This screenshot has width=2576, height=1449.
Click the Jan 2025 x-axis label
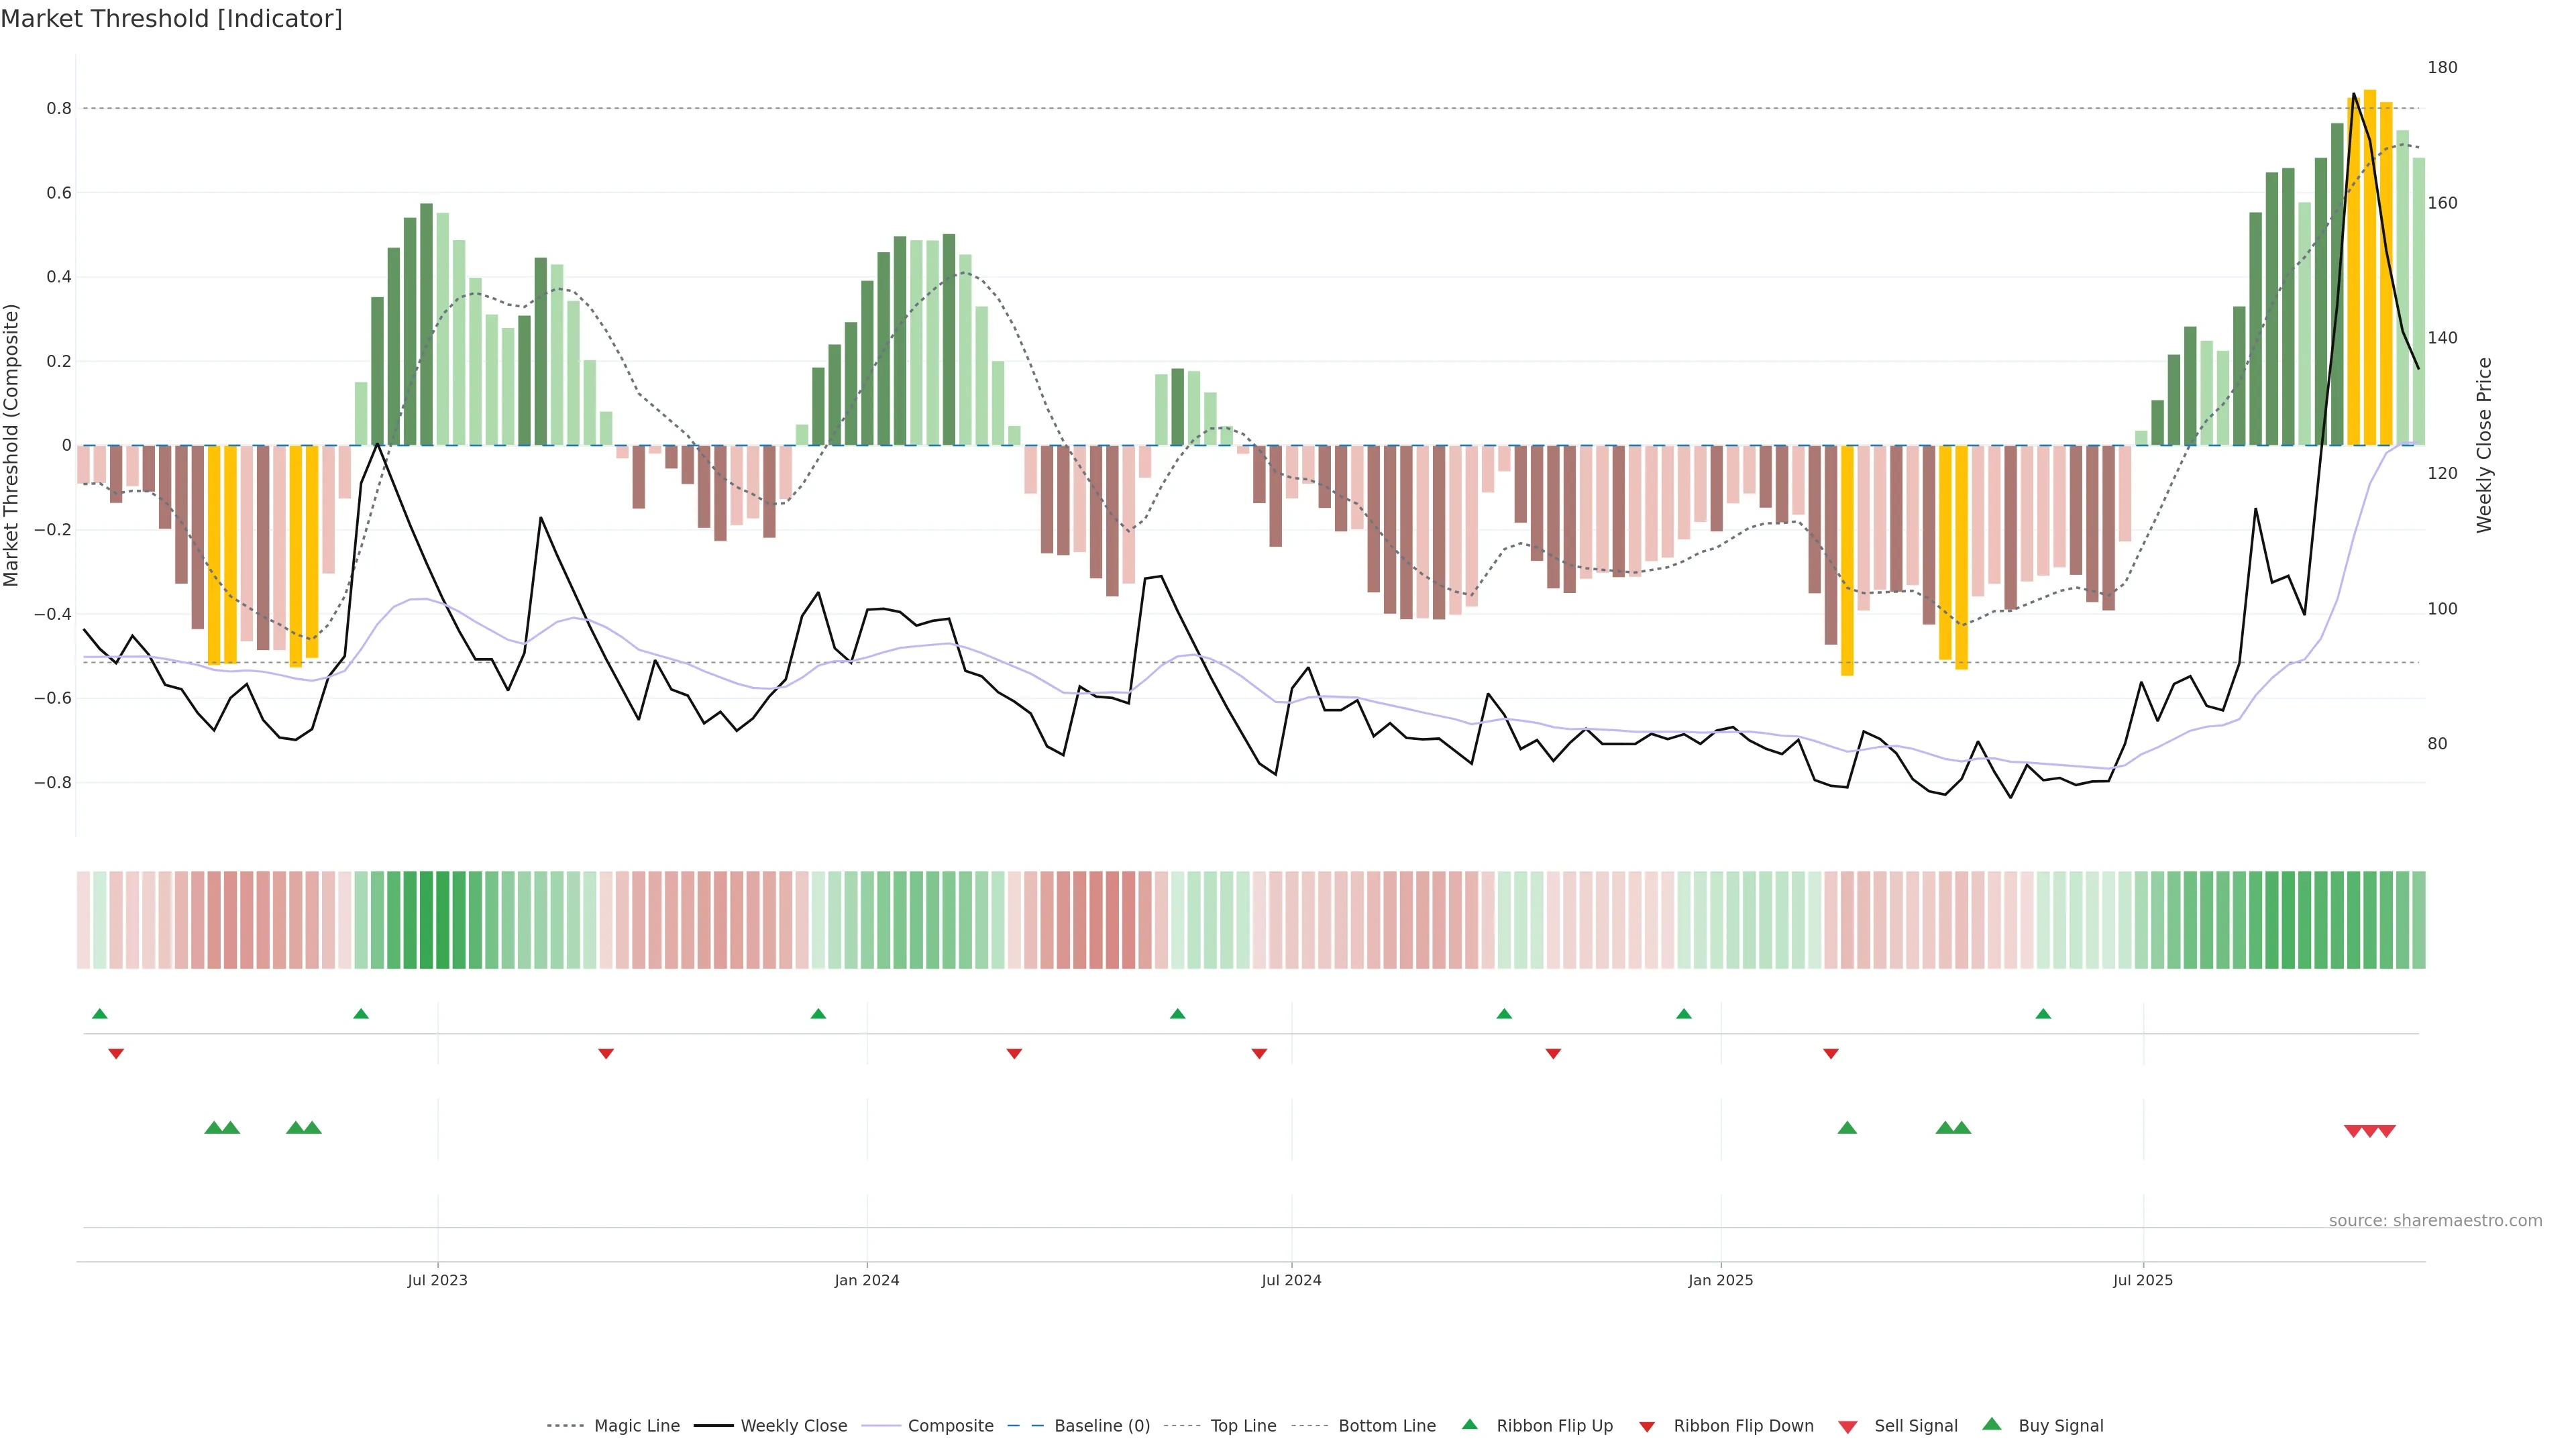[1720, 1280]
